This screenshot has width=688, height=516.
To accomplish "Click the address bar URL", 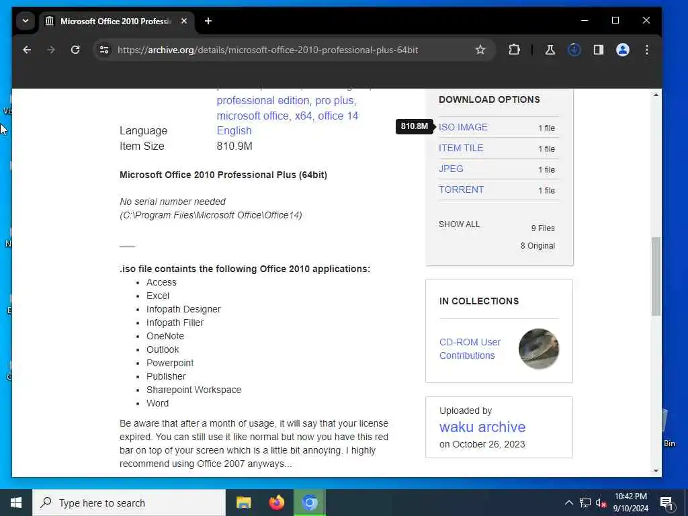I will pyautogui.click(x=267, y=50).
